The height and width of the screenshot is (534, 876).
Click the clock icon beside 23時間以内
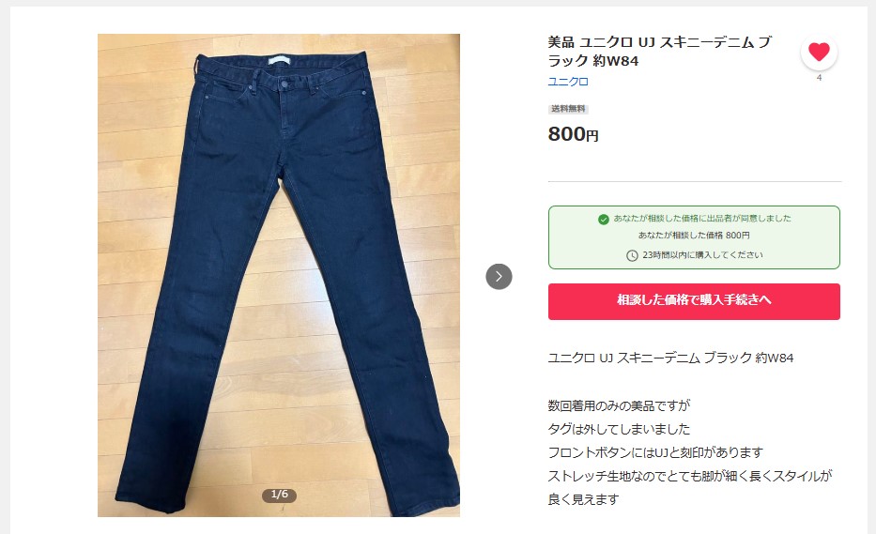click(632, 255)
